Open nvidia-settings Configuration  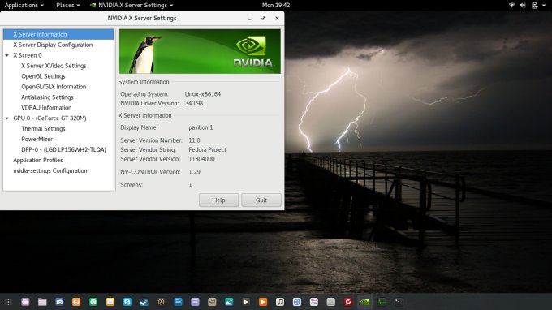tap(50, 170)
